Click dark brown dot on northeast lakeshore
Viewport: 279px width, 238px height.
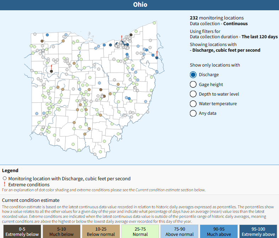point(131,35)
